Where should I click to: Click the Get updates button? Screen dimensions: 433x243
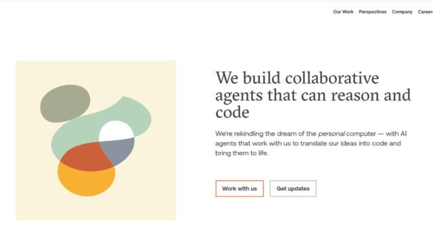pyautogui.click(x=293, y=188)
